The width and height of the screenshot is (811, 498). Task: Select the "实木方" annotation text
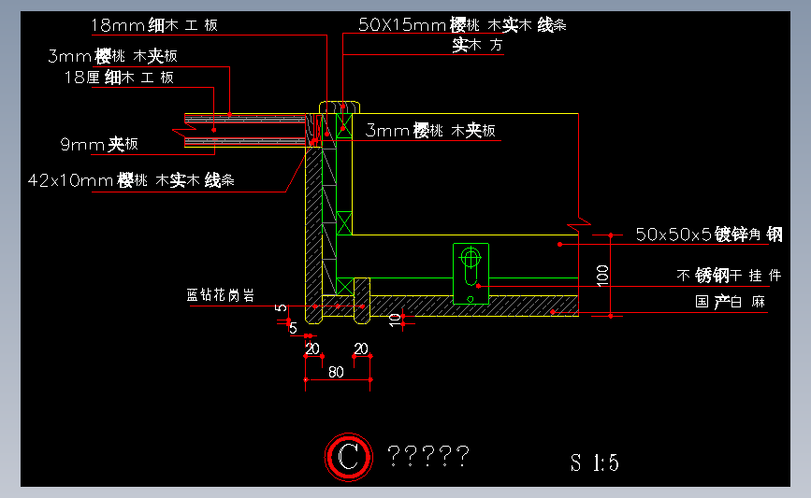pyautogui.click(x=477, y=45)
